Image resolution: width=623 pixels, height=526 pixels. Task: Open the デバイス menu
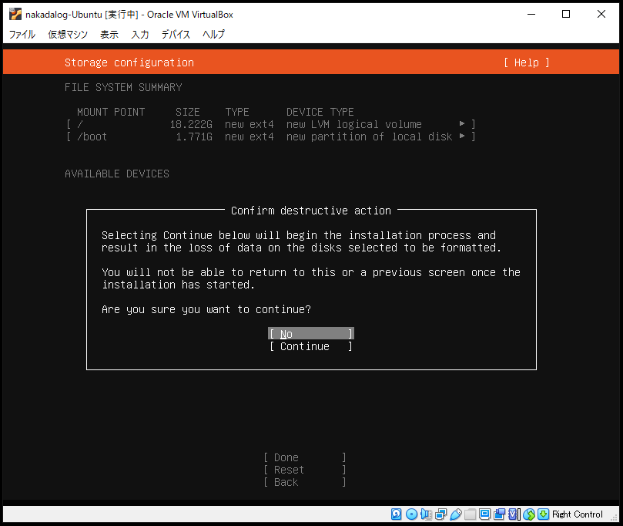[x=176, y=35]
